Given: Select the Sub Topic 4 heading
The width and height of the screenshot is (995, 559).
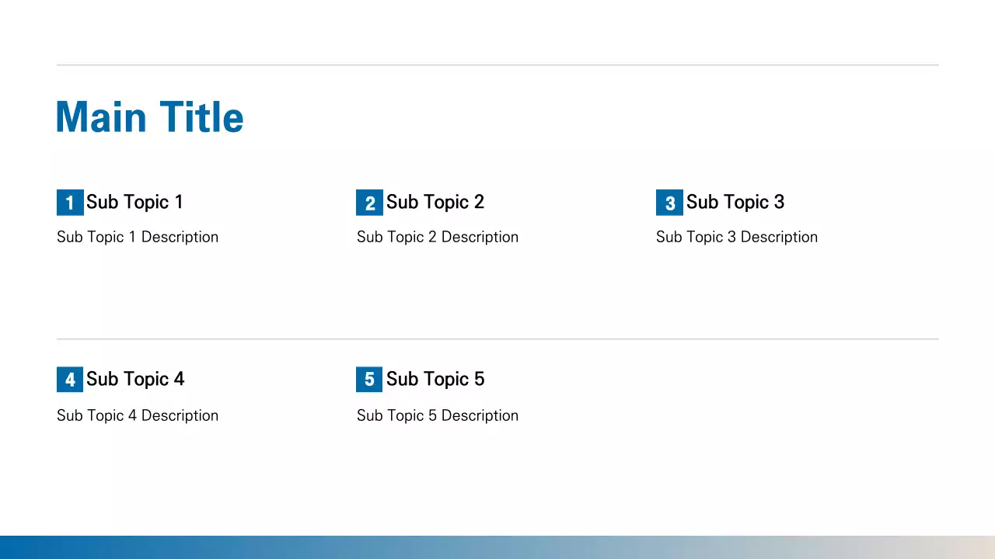Looking at the screenshot, I should [x=135, y=380].
